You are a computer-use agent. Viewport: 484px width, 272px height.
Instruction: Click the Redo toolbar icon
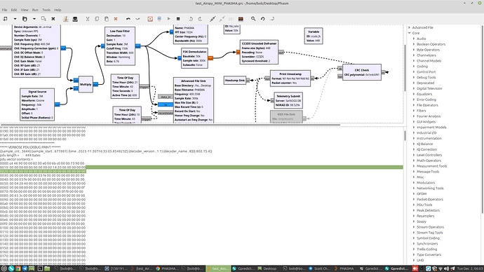137,19
